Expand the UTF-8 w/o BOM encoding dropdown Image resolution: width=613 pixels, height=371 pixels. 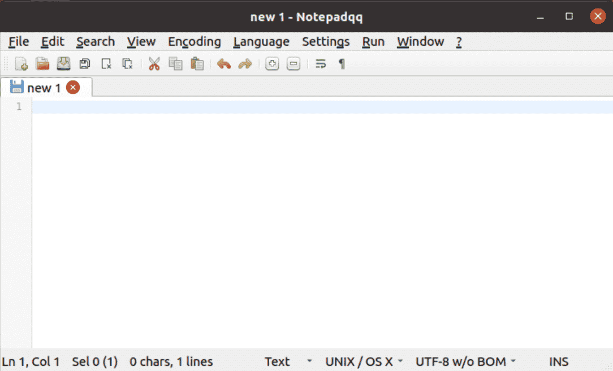coord(465,361)
